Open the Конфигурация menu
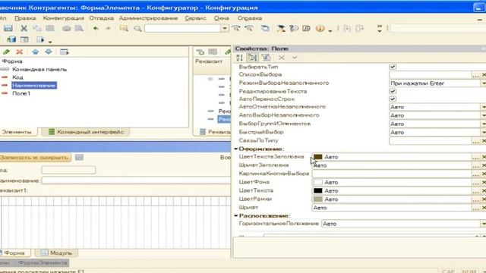This screenshot has width=486, height=273. (x=64, y=18)
